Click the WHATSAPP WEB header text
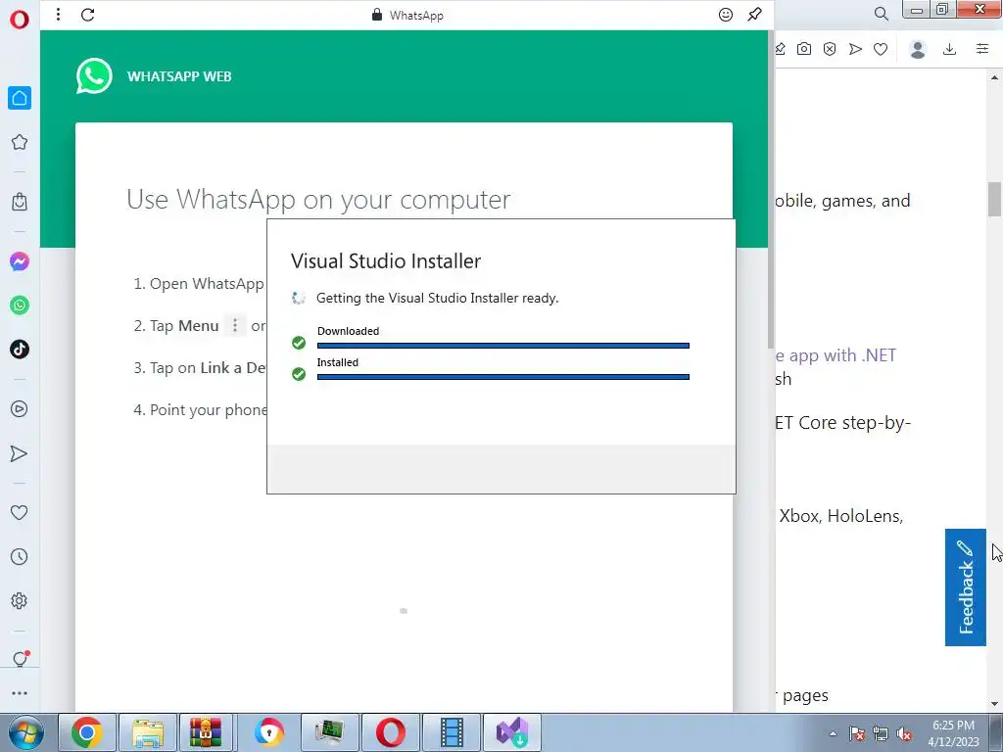The height and width of the screenshot is (752, 1003). 179,76
